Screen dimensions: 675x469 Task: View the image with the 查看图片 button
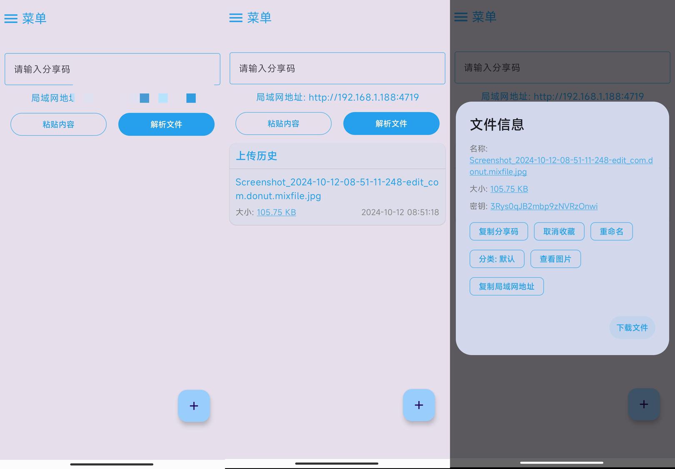tap(555, 259)
